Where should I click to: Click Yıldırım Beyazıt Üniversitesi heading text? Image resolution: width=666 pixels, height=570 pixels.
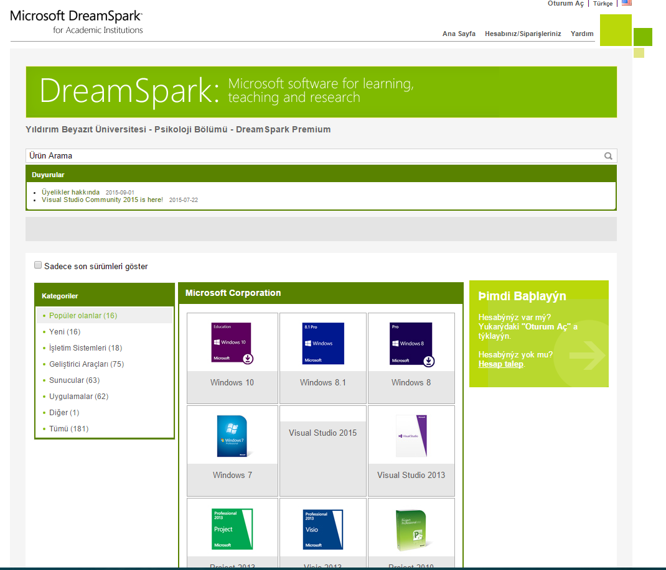[x=178, y=129]
